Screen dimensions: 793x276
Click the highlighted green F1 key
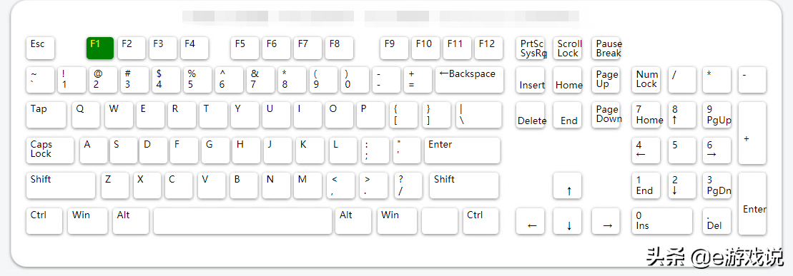pyautogui.click(x=100, y=48)
